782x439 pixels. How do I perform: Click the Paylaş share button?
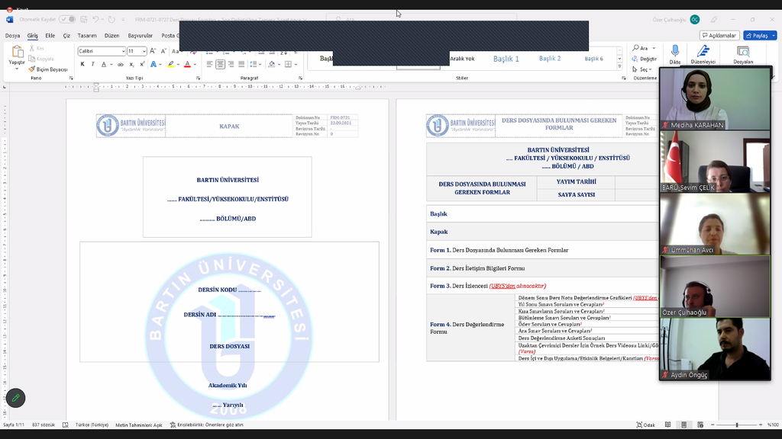point(757,36)
